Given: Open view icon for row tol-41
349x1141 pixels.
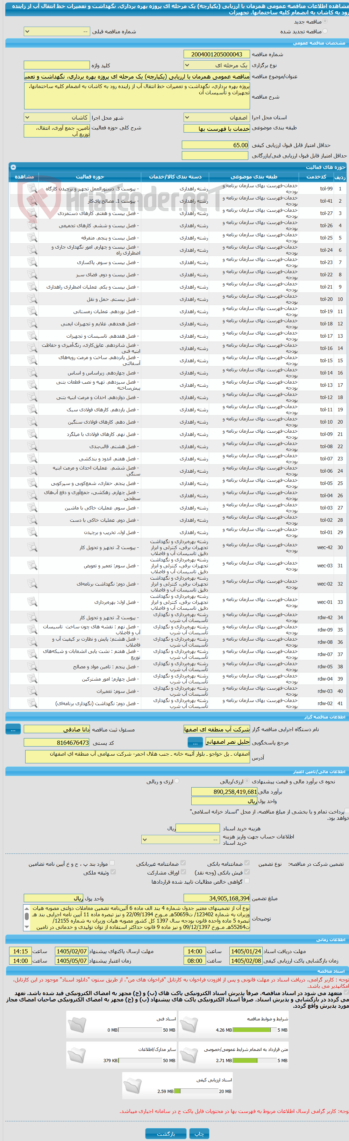Looking at the screenshot, I should coord(32,201).
